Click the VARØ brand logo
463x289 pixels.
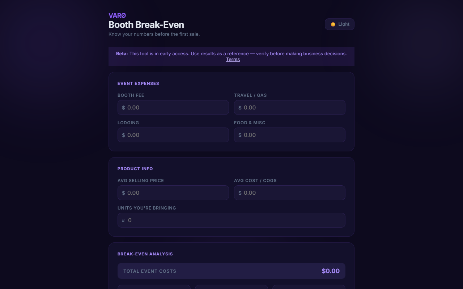(117, 16)
